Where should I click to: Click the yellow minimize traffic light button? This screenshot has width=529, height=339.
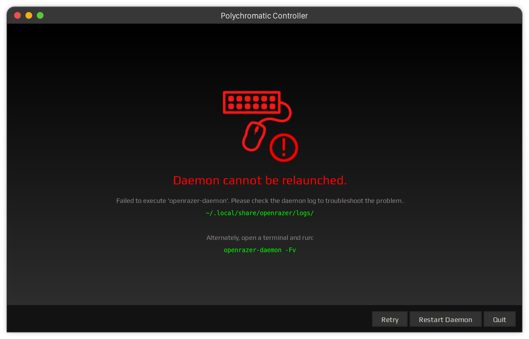(x=29, y=15)
